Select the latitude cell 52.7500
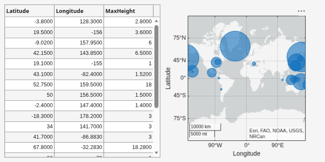Screen dimensions: 325x162 (29, 85)
